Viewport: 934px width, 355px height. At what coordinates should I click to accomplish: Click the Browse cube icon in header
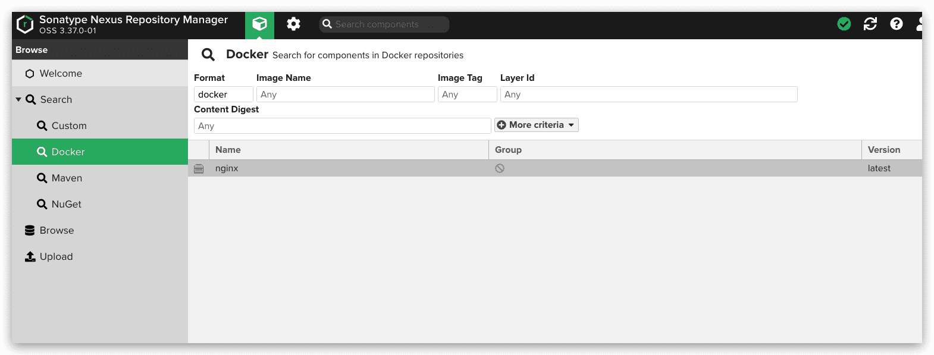click(x=259, y=24)
